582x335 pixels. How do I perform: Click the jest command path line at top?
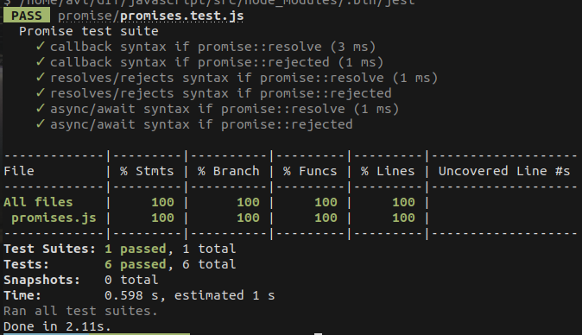tap(209, 3)
